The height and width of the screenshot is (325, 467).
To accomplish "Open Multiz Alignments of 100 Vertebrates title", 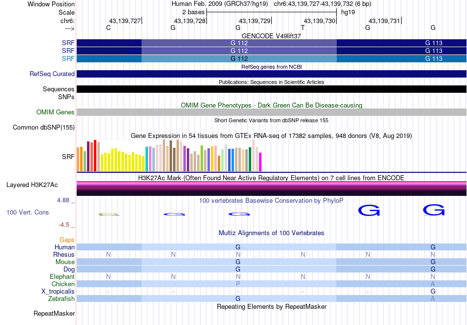I will point(271,233).
